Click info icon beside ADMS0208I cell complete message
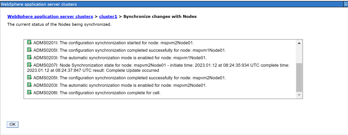The width and height of the screenshot is (348, 135). [x=30, y=93]
